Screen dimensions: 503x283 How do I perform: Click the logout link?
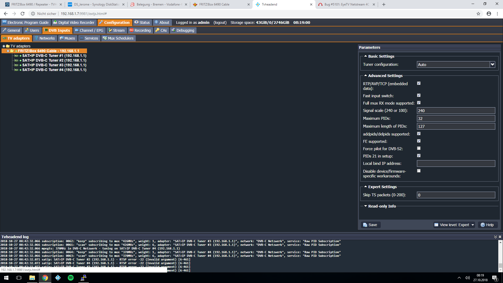[220, 23]
